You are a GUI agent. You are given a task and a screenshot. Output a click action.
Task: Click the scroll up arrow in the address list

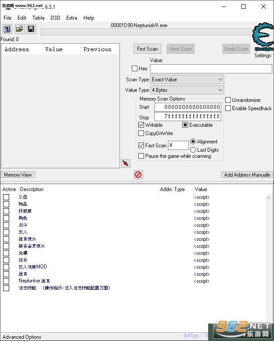269,198
